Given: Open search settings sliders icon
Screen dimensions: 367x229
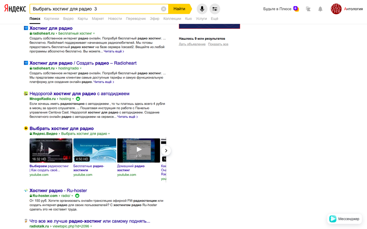Looking at the screenshot, I should [x=215, y=9].
